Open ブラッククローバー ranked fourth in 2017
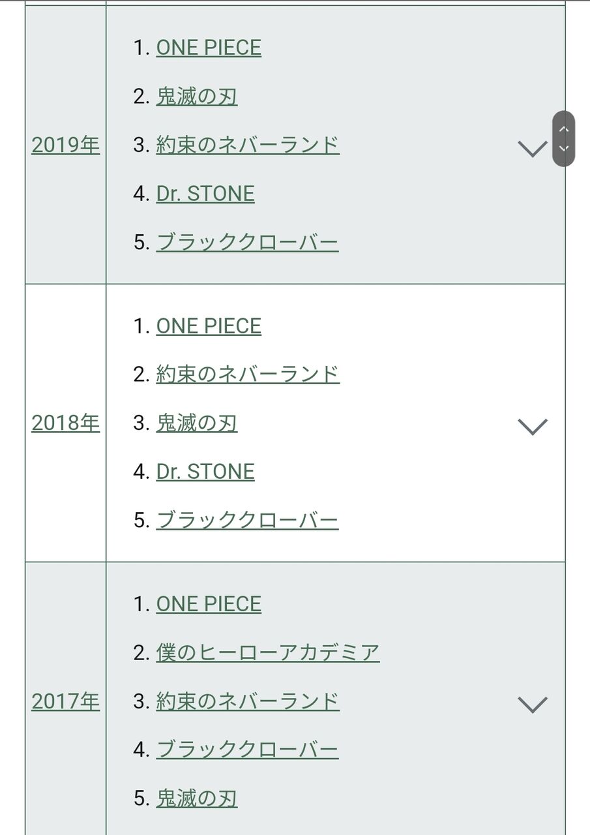The height and width of the screenshot is (835, 590). pyautogui.click(x=248, y=750)
